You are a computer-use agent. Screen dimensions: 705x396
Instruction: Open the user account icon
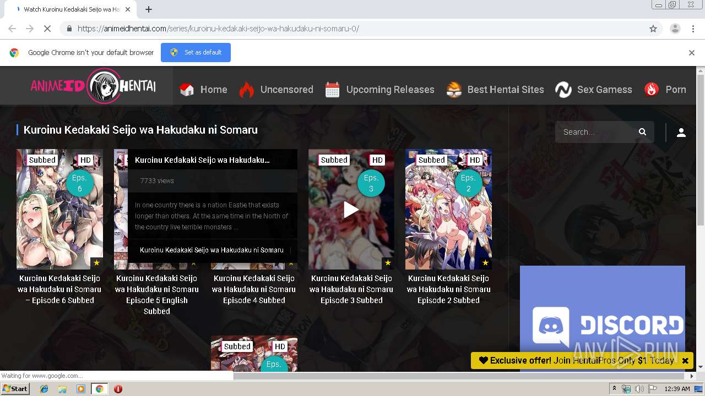pos(681,133)
